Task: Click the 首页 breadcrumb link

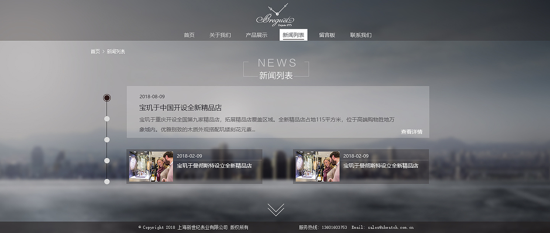Action: (95, 51)
